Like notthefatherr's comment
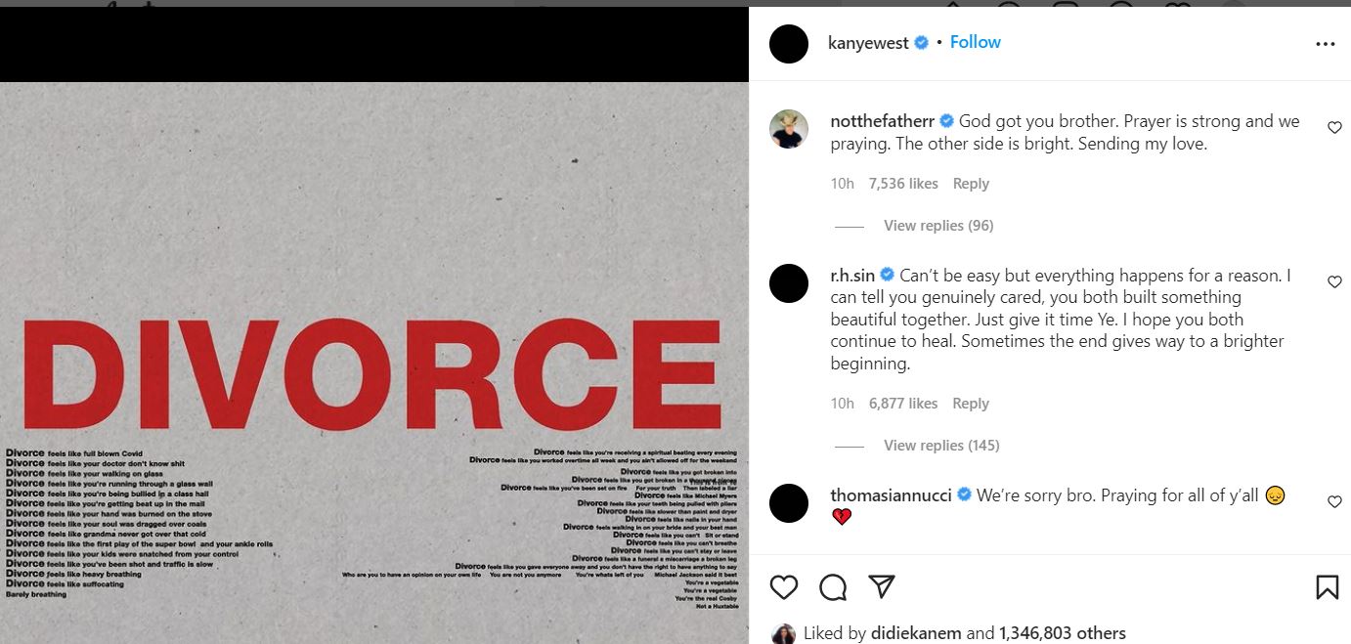 (x=1334, y=128)
